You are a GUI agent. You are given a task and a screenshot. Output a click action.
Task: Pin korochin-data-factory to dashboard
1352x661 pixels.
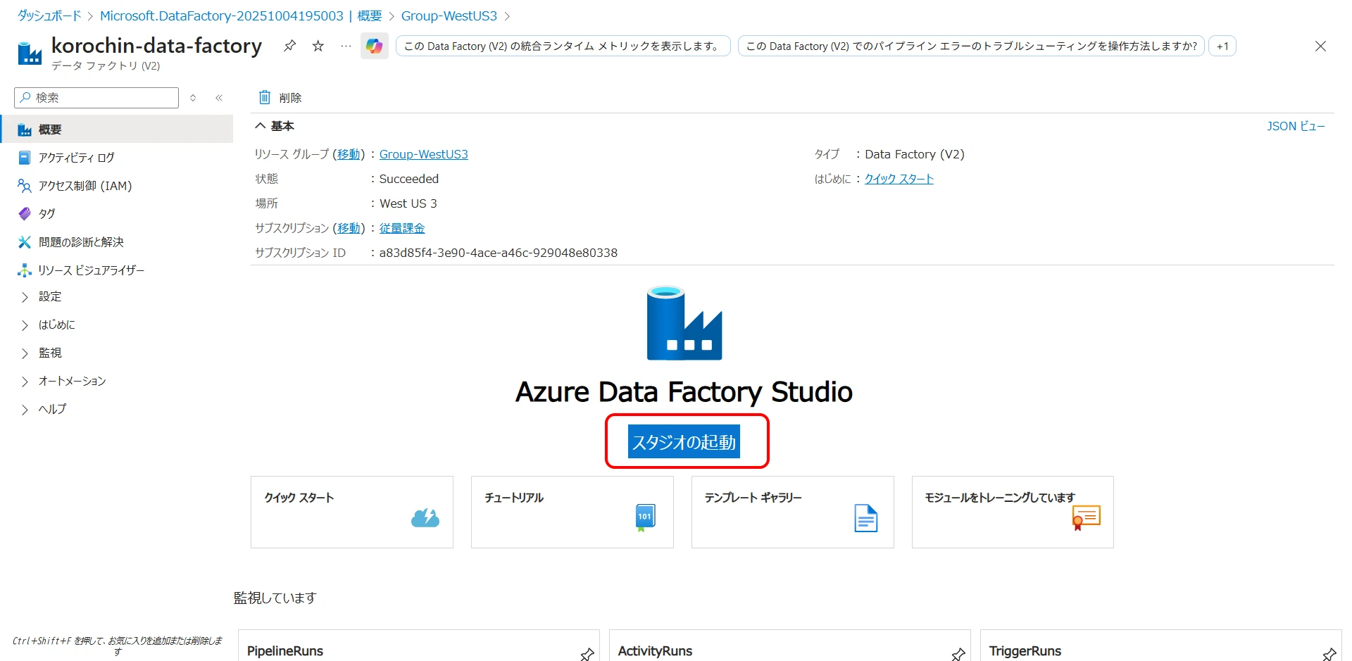[x=289, y=46]
